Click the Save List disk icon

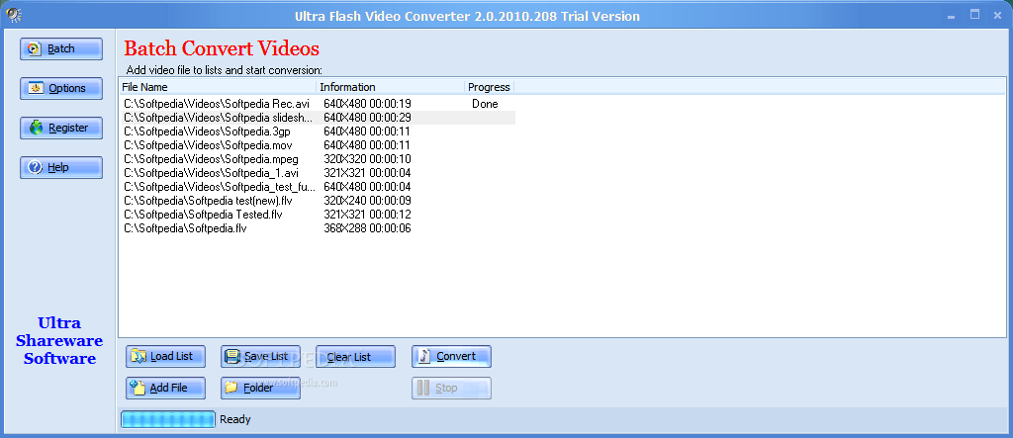[x=233, y=356]
